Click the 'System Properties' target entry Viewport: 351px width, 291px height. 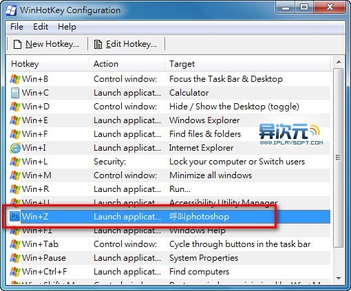(x=204, y=258)
